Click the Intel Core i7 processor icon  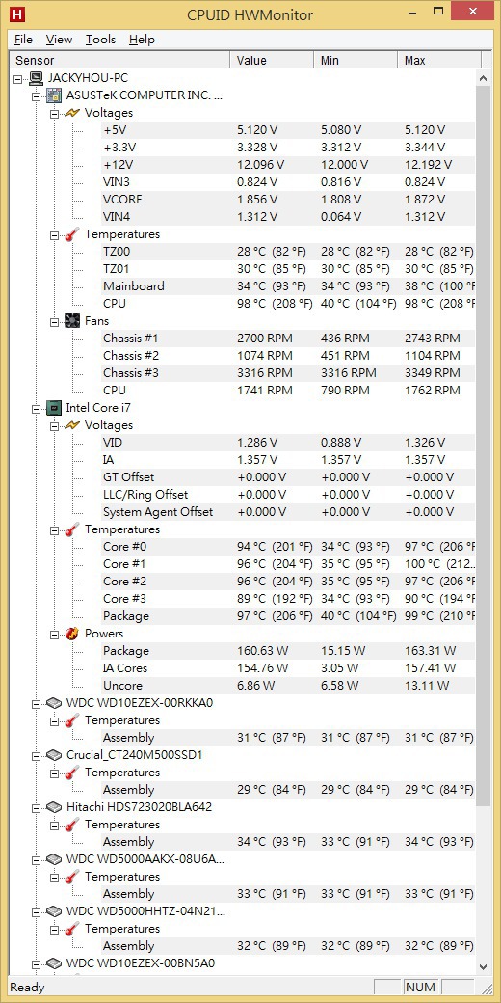coord(55,407)
